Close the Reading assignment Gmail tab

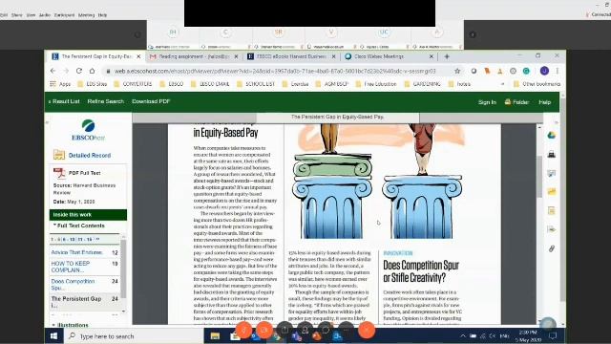point(236,56)
